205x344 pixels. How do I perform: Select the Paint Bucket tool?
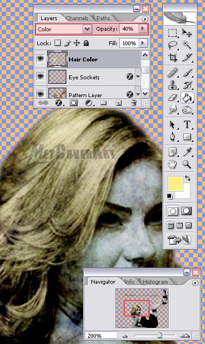click(187, 97)
